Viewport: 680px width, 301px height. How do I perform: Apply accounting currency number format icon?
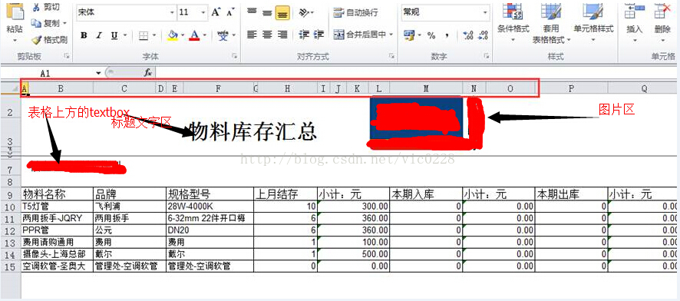click(x=409, y=35)
